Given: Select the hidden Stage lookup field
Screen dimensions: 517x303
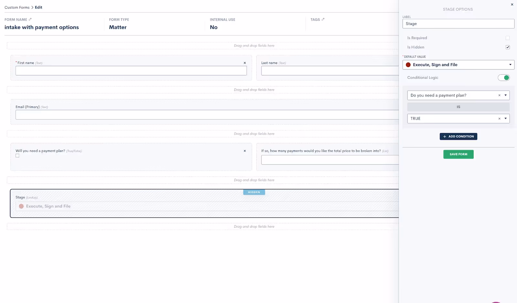Looking at the screenshot, I should click(205, 204).
